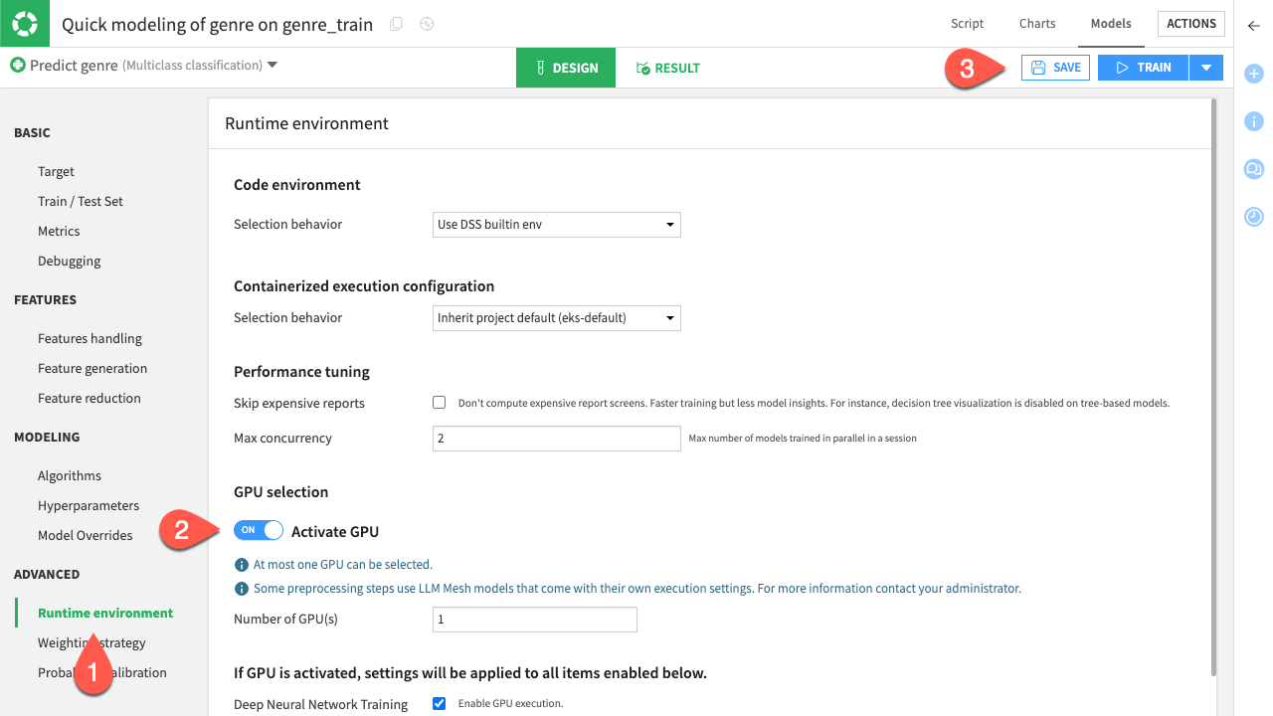The height and width of the screenshot is (716, 1273).
Task: Open the Charts tab
Action: (1036, 23)
